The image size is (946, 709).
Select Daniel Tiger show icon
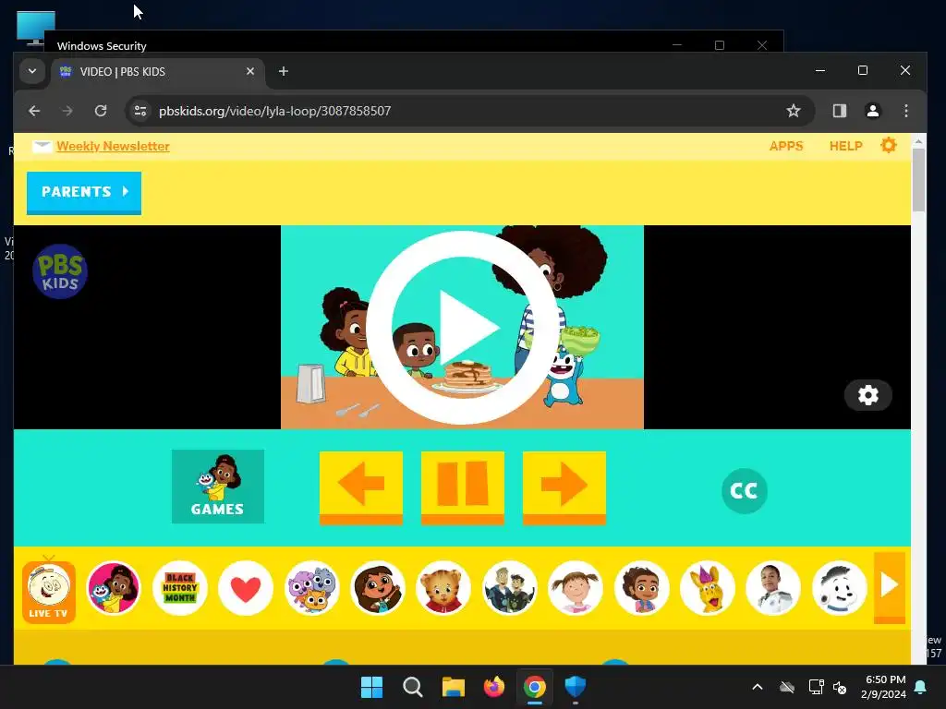[443, 588]
